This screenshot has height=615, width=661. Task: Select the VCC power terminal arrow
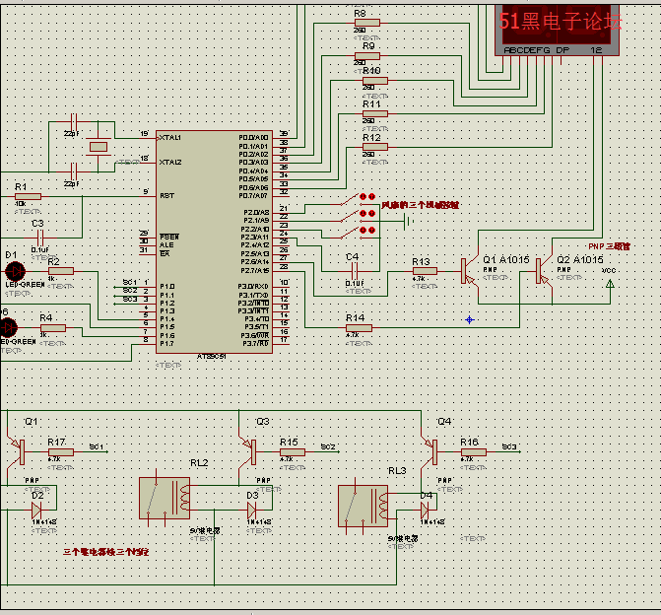(610, 284)
